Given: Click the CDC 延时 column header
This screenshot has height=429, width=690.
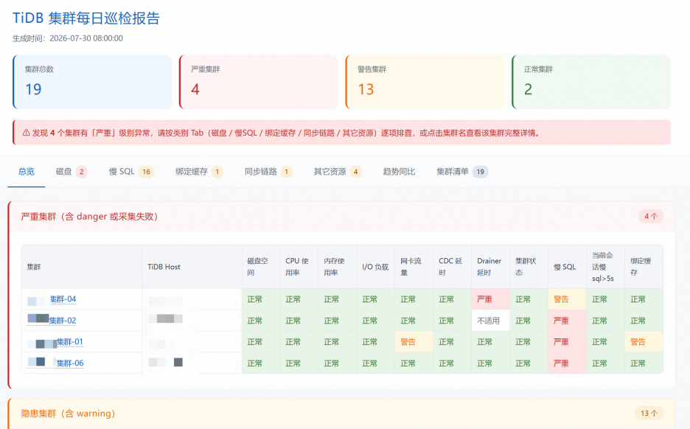Looking at the screenshot, I should pyautogui.click(x=453, y=267).
